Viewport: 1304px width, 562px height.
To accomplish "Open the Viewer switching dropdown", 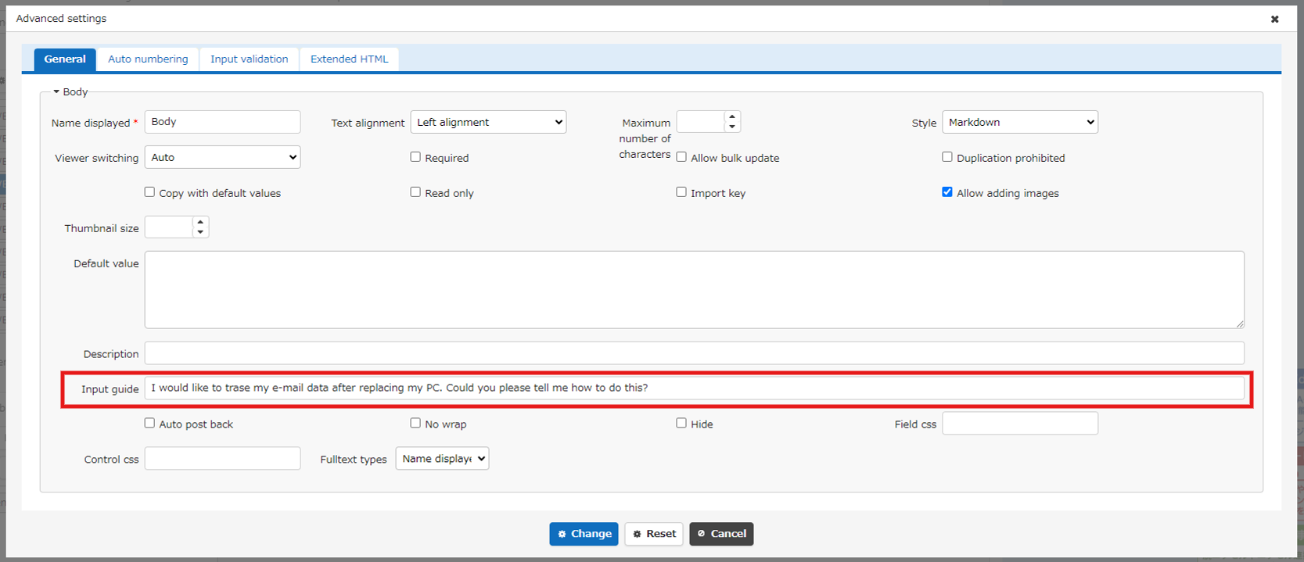I will point(222,157).
